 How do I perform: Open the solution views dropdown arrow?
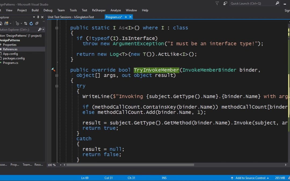click(x=10, y=24)
